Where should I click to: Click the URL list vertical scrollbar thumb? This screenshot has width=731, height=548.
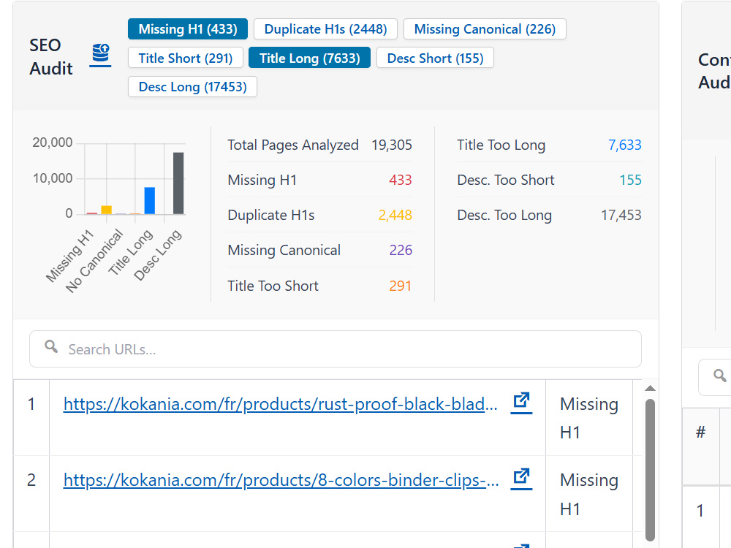[x=650, y=470]
